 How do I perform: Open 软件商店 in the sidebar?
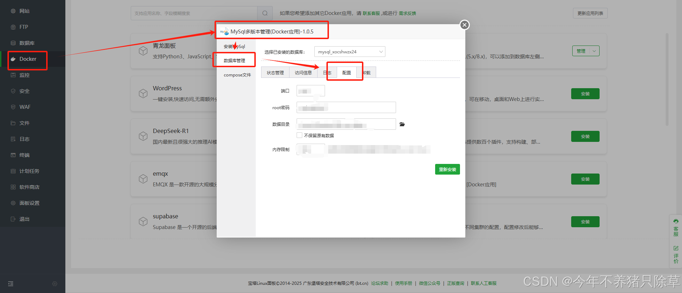tap(29, 187)
